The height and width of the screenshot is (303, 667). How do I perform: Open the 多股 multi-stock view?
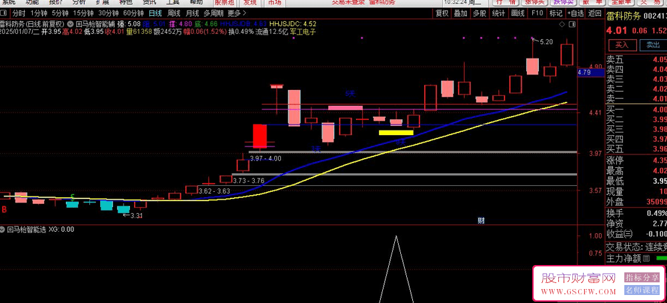[x=480, y=13]
